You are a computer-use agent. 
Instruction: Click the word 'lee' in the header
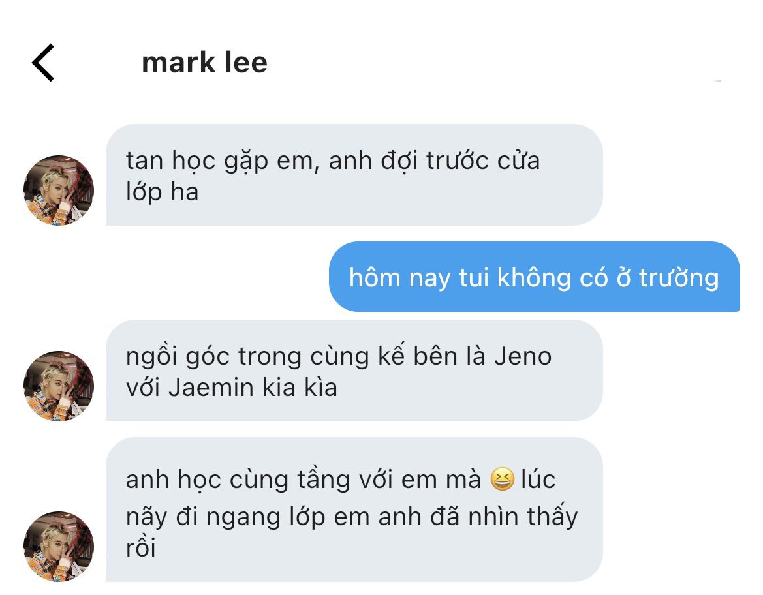point(246,63)
